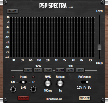Toggle the DEFEAT button
Viewport: 108px width, 103px height.
click(x=23, y=98)
